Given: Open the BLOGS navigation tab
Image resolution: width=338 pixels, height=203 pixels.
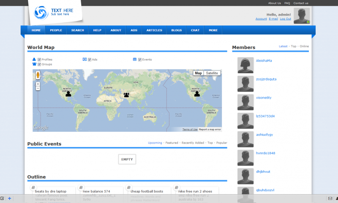Looking at the screenshot, I should point(177,30).
